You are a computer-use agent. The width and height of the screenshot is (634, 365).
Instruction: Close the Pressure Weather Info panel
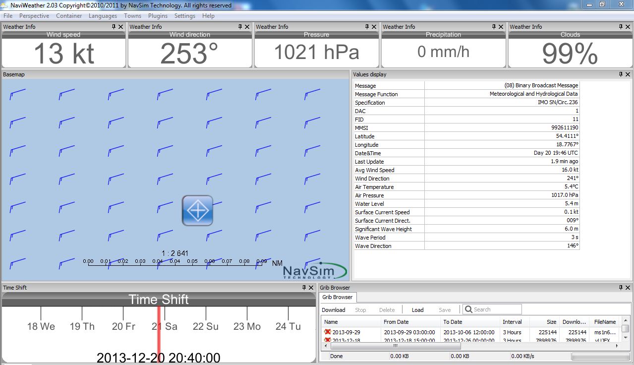[x=374, y=27]
